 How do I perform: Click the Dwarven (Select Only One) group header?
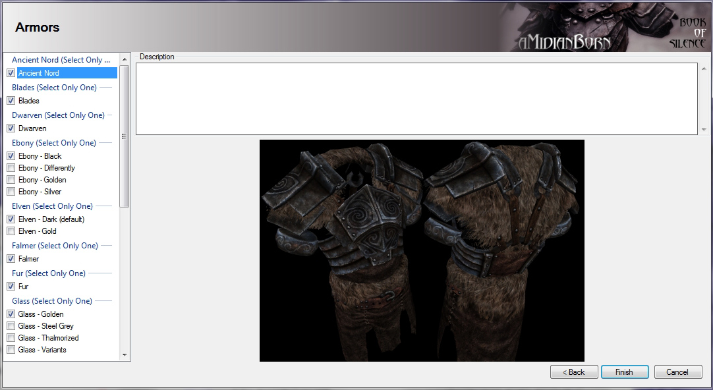58,115
